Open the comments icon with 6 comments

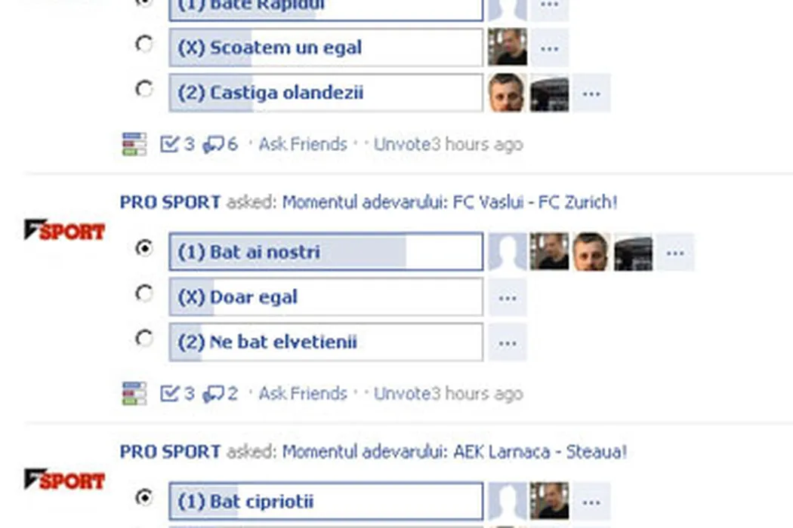(x=220, y=144)
